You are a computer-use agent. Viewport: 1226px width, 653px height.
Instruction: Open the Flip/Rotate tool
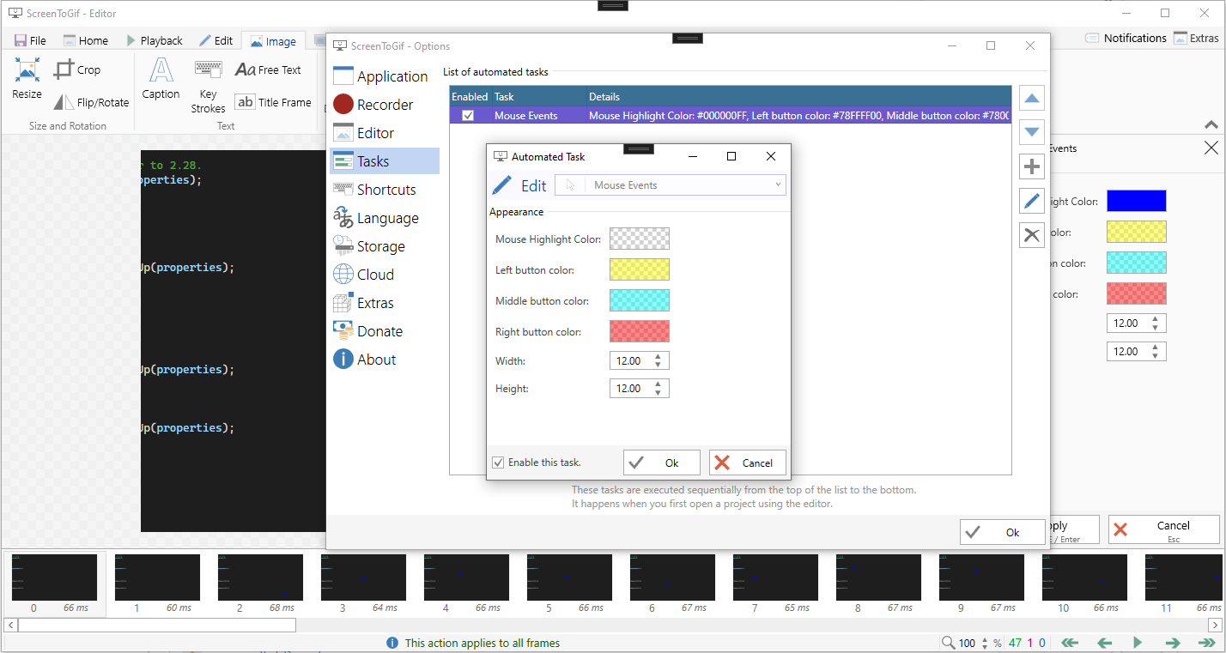pos(91,102)
